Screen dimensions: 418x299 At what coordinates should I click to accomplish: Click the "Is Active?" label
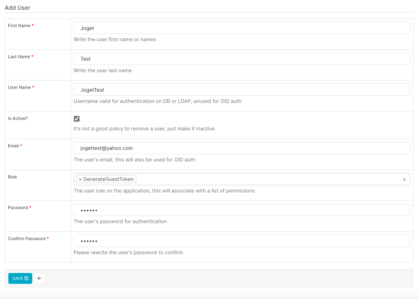coord(18,118)
